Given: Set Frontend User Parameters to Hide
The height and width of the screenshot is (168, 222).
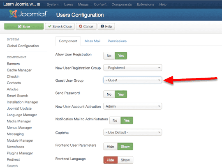Looking at the screenshot, I should coord(111,147).
